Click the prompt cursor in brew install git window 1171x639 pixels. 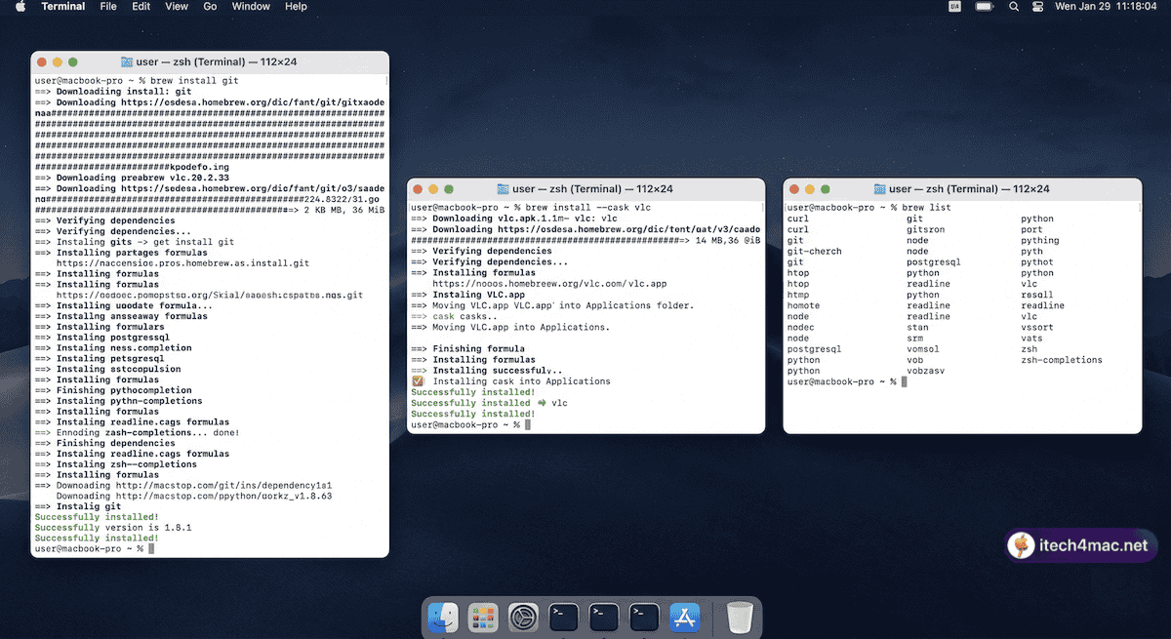tap(151, 548)
